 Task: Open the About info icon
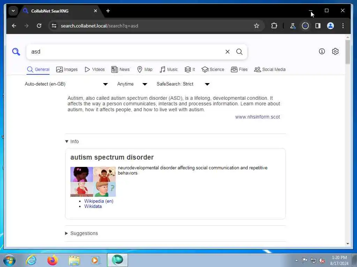(322, 51)
